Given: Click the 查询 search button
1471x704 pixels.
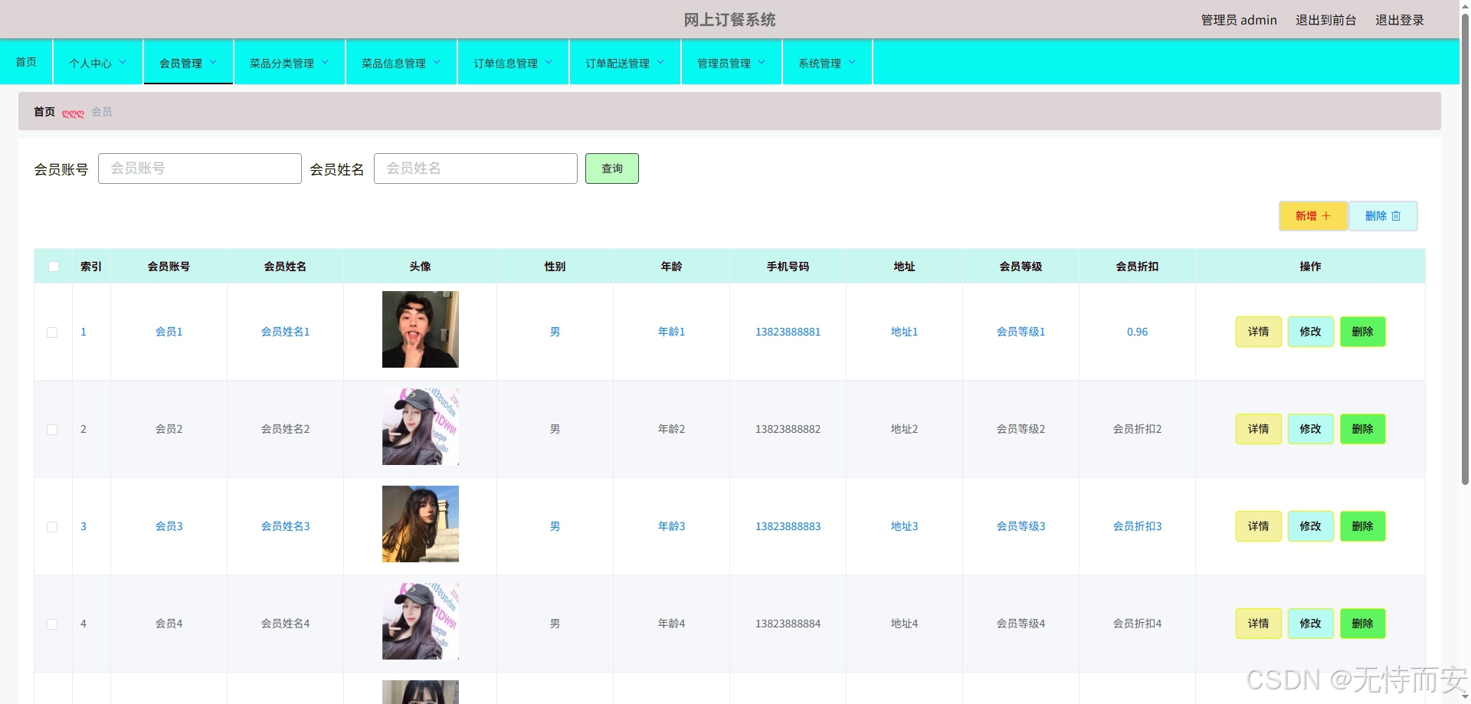Looking at the screenshot, I should point(612,169).
